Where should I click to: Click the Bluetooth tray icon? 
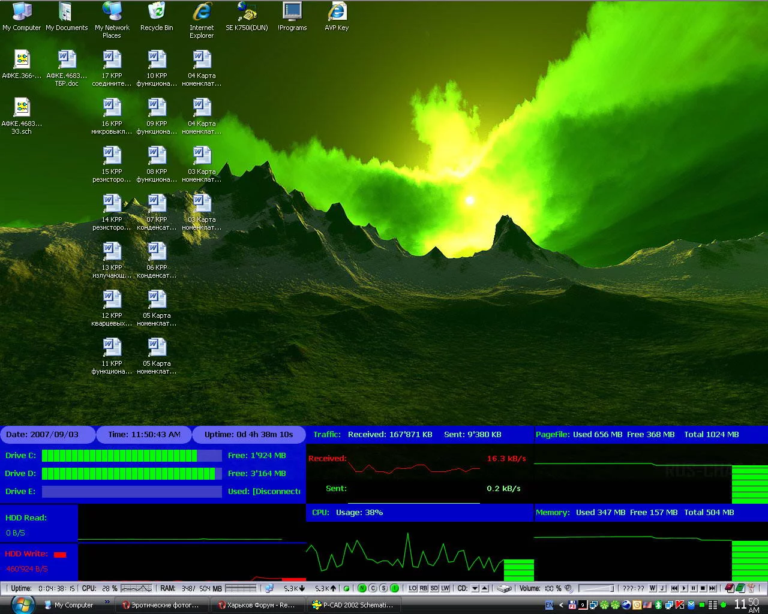pos(658,604)
